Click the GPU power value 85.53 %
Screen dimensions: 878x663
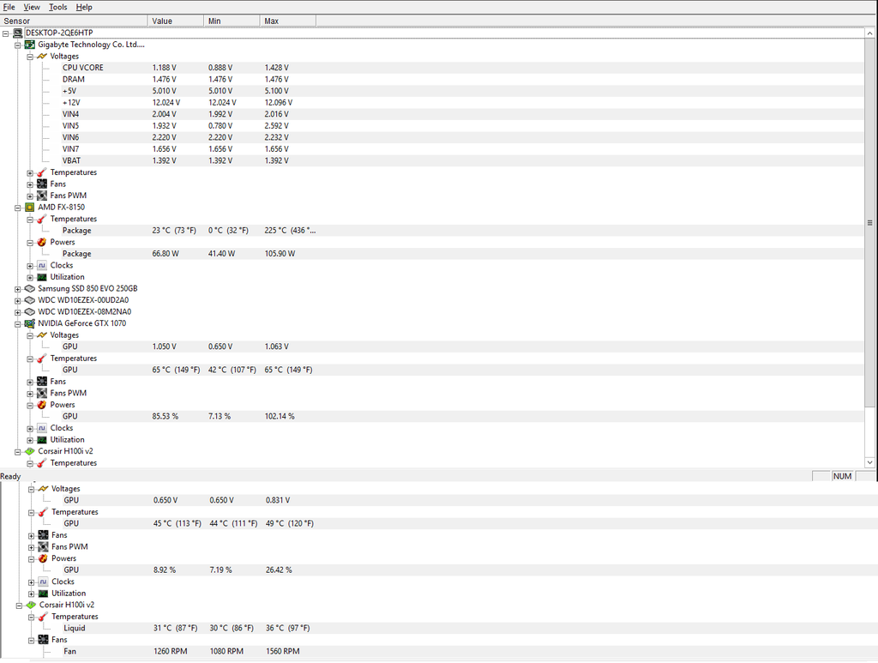tap(165, 417)
